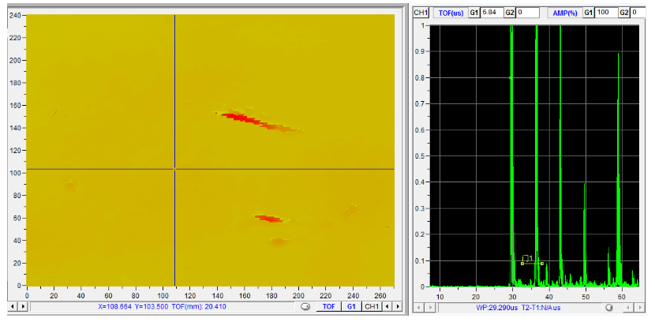Image resolution: width=655 pixels, height=322 pixels.
Task: Click the small red defect near Y=60 in the C-scan
Action: click(x=269, y=218)
